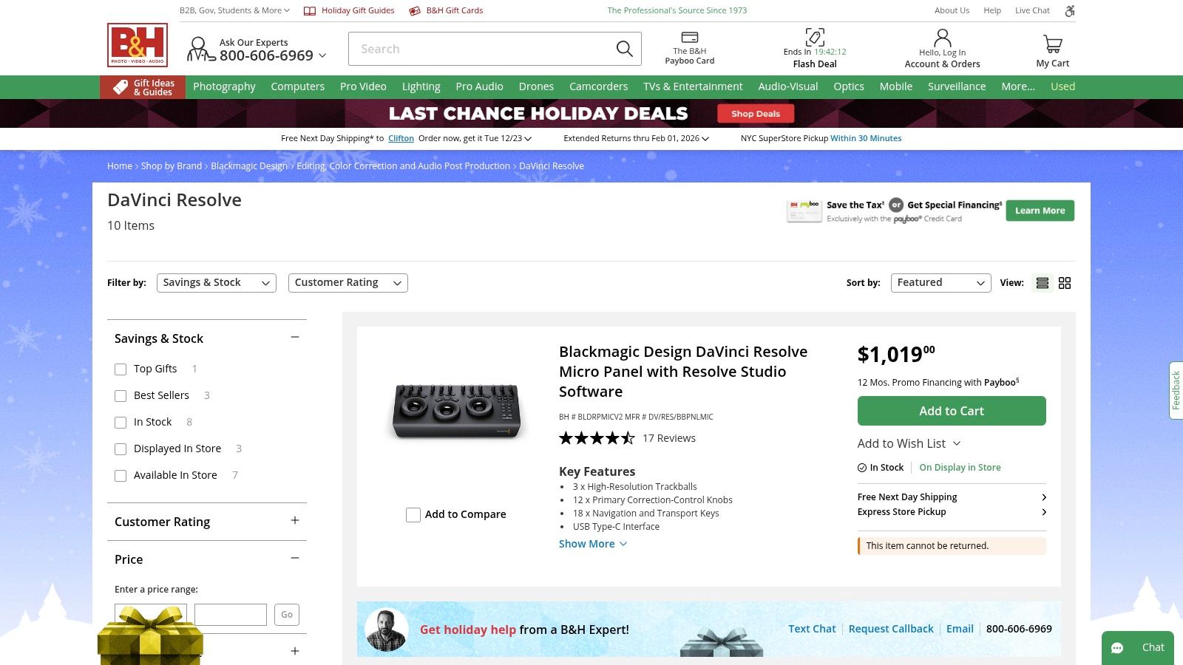
Task: Click the Add to Cart button
Action: tap(952, 411)
